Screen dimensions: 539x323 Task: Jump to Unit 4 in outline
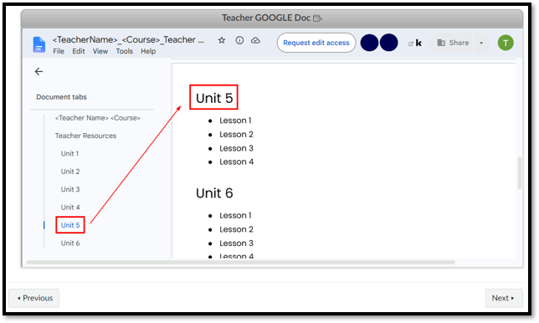coord(70,208)
